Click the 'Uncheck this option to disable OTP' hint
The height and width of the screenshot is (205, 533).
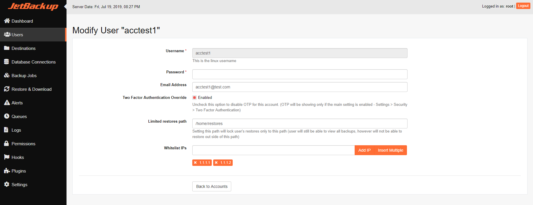point(300,107)
